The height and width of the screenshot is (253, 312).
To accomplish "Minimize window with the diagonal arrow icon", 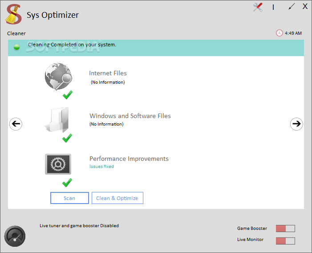I will pyautogui.click(x=292, y=7).
